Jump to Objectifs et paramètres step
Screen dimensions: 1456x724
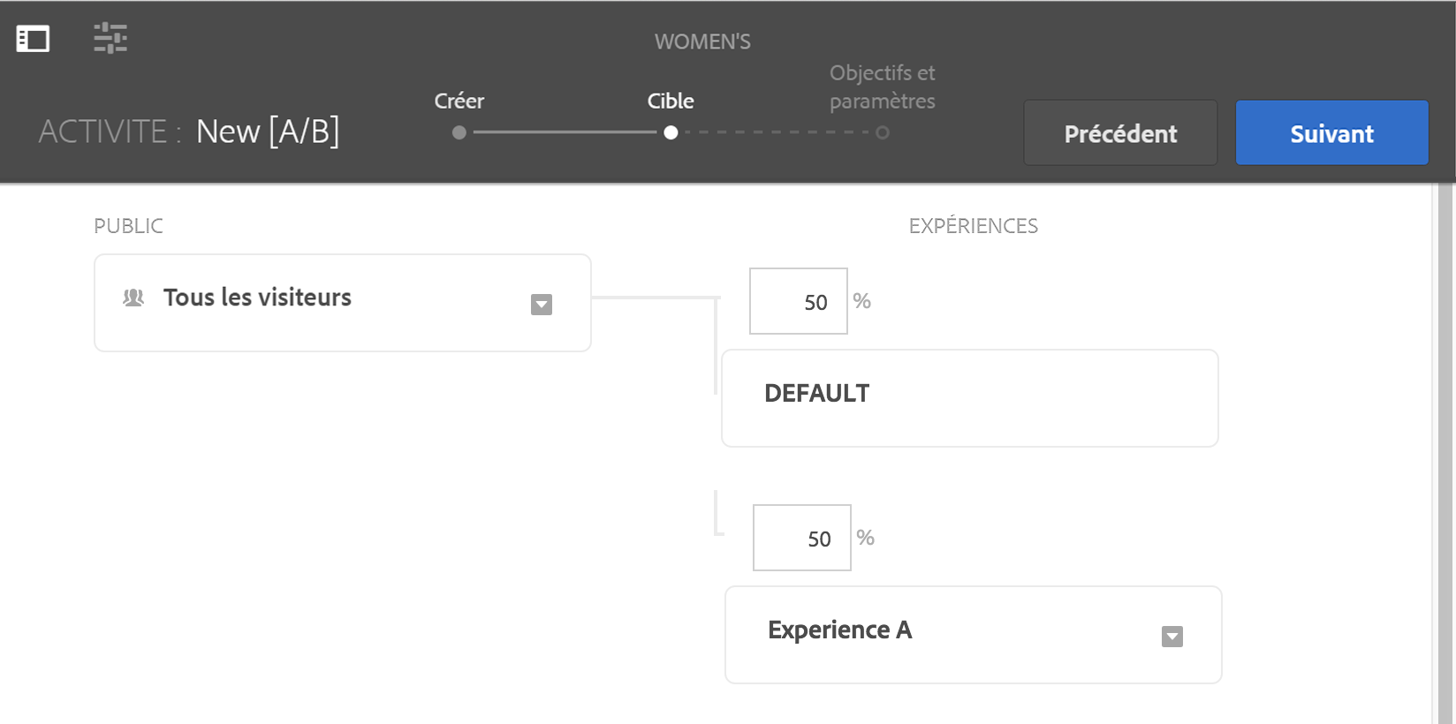click(x=882, y=87)
